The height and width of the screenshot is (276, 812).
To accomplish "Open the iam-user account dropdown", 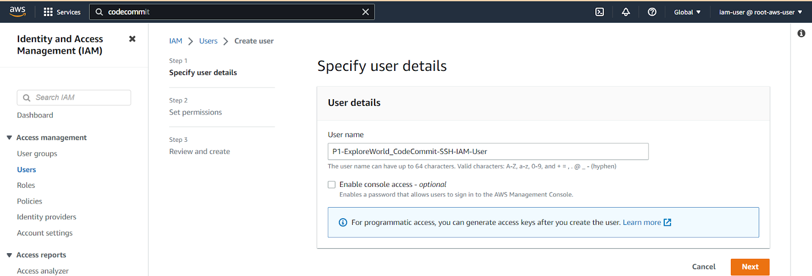I will [x=760, y=12].
